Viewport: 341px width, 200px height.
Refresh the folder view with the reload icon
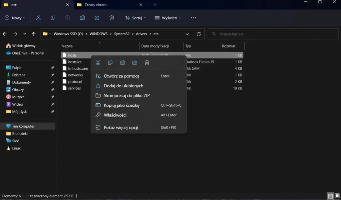(199, 34)
